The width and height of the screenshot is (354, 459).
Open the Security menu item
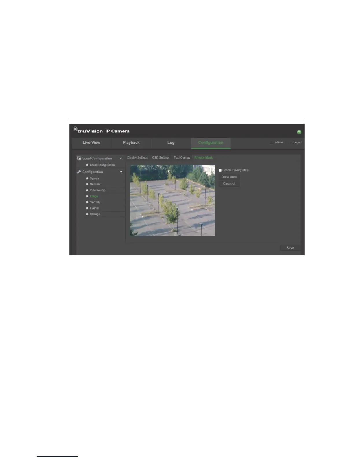[95, 202]
